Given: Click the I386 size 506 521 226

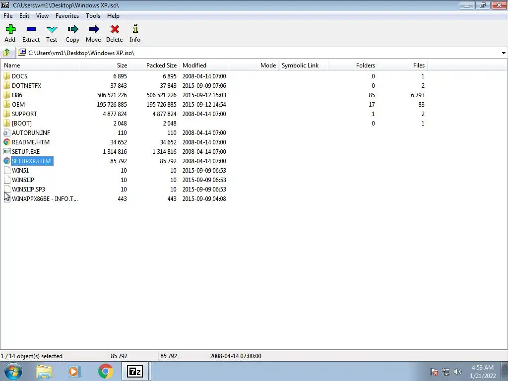Looking at the screenshot, I should 112,95.
